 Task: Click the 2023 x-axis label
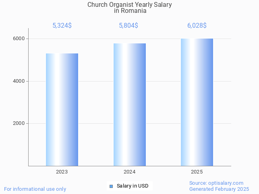tap(62, 172)
